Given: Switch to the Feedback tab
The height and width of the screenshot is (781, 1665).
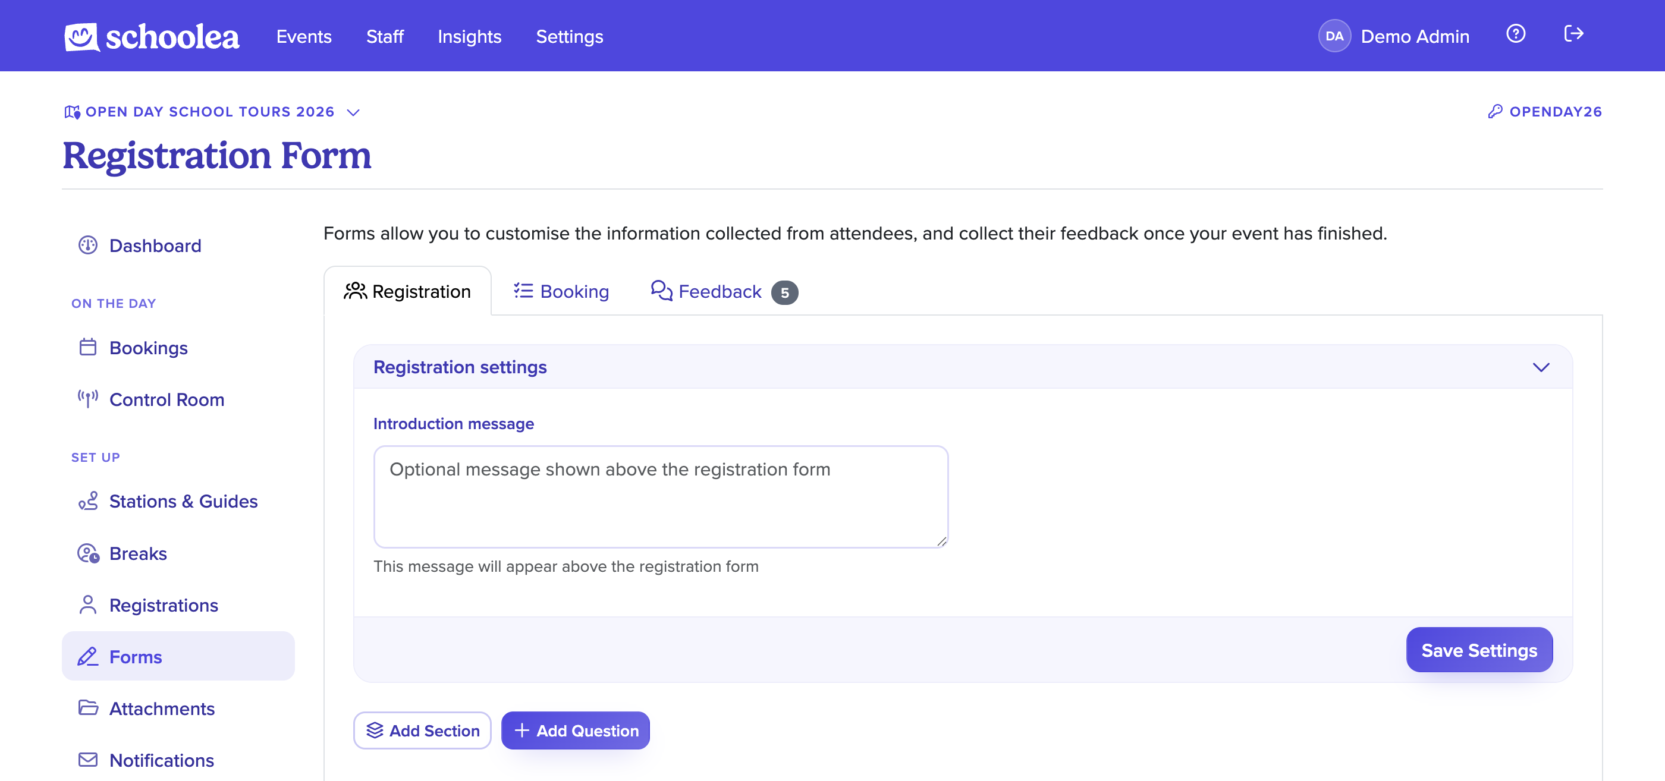Looking at the screenshot, I should [x=724, y=291].
